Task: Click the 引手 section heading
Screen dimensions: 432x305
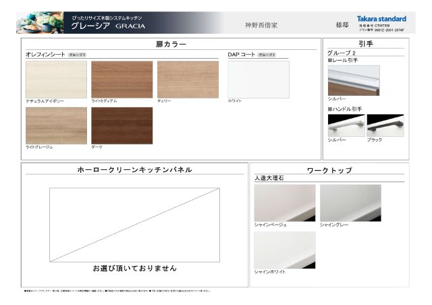Action: tap(366, 44)
